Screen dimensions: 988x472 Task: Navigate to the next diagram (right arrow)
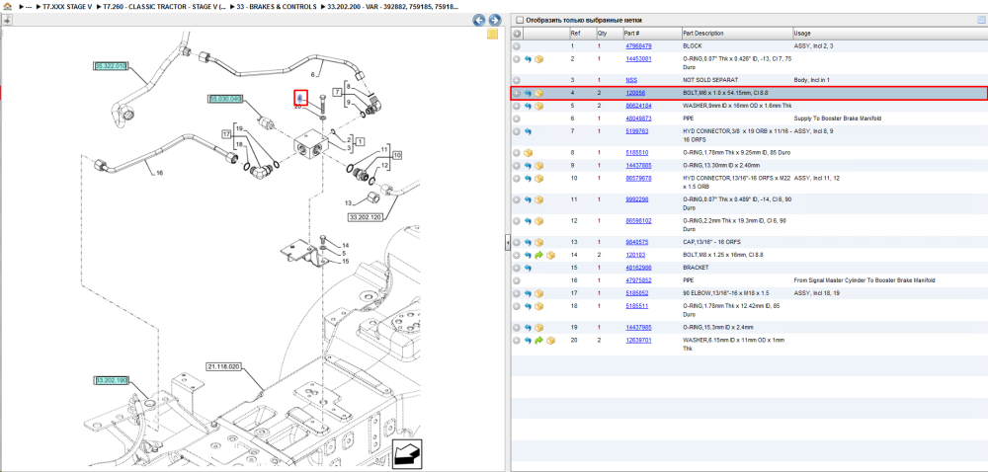click(x=495, y=20)
